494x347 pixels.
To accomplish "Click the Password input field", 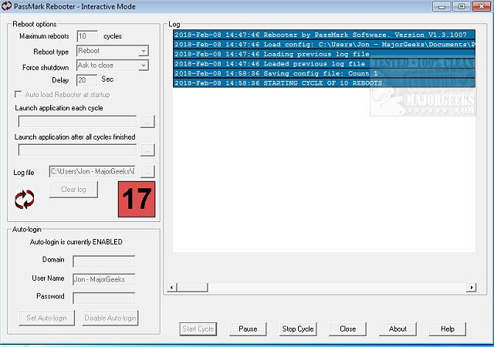I will pos(104,298).
